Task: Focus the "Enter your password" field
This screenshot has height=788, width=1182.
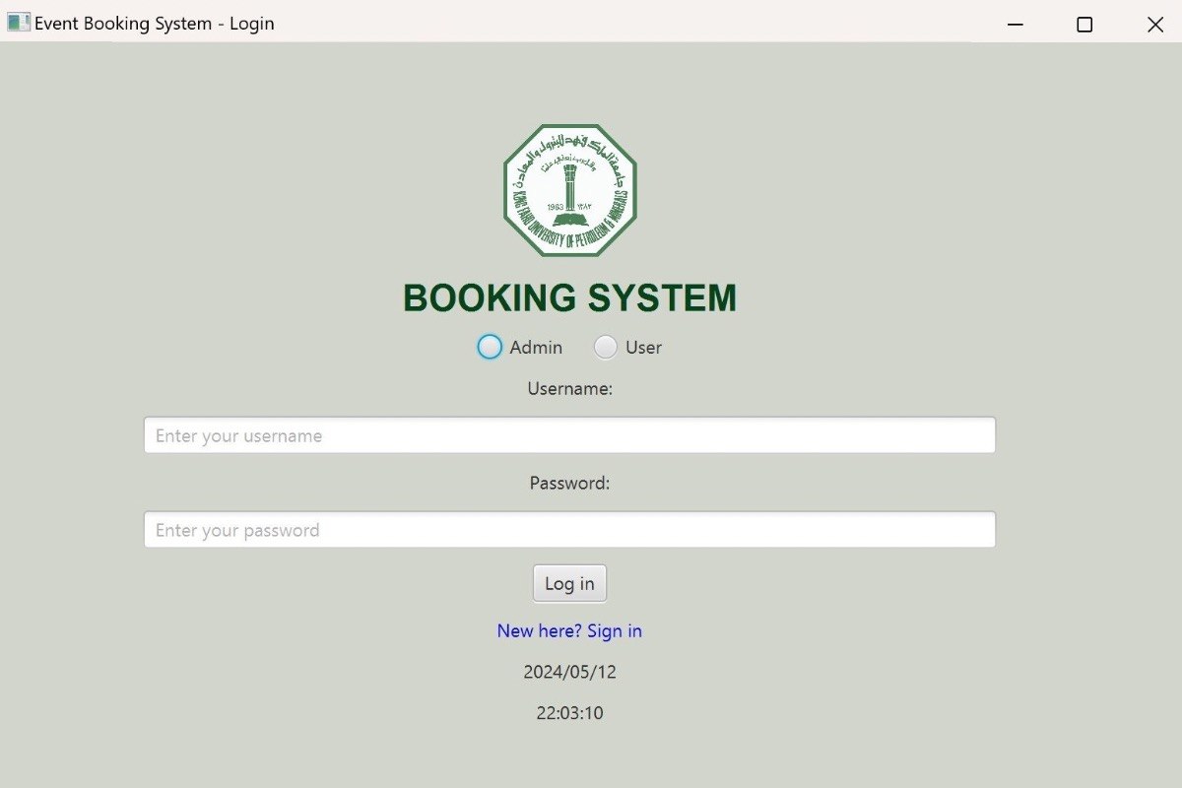Action: (x=569, y=530)
